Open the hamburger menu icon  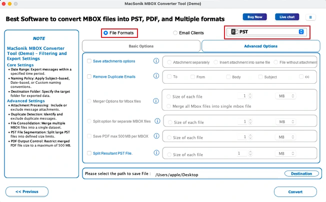click(x=310, y=17)
